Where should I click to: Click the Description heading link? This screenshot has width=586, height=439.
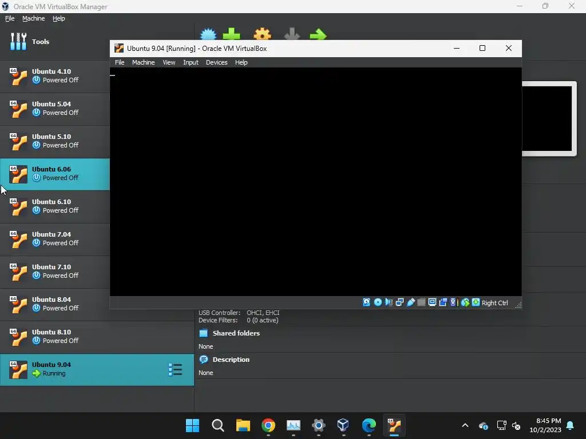coord(231,360)
